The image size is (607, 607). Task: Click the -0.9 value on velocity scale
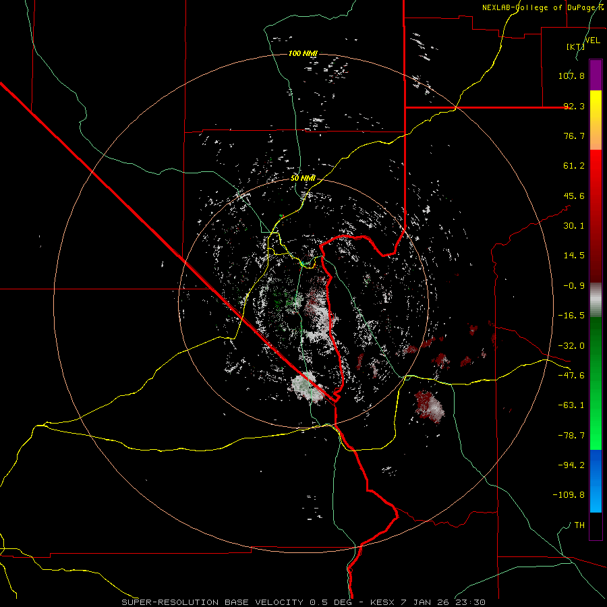point(574,286)
